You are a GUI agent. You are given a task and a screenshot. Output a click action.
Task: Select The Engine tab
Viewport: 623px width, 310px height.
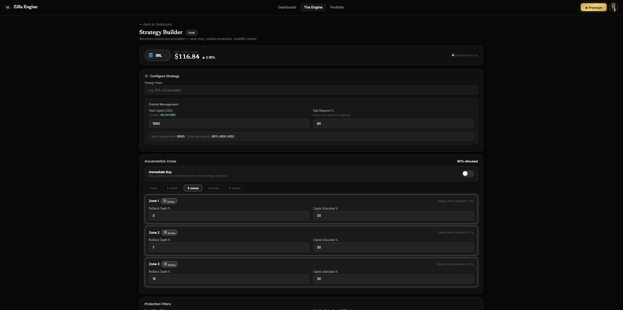(313, 7)
